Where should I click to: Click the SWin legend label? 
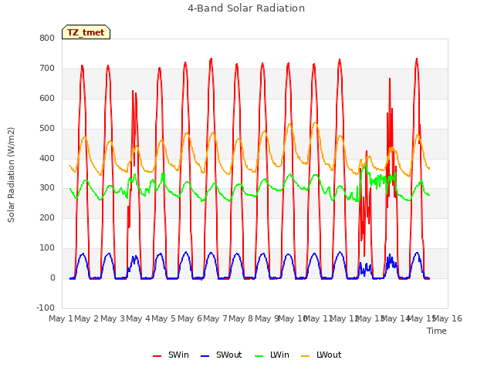(x=178, y=355)
